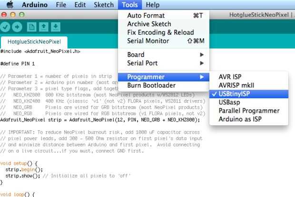The image size is (295, 197).
Task: Switch to the HotglueStickNeoPixel sketch tab
Action: coord(34,42)
